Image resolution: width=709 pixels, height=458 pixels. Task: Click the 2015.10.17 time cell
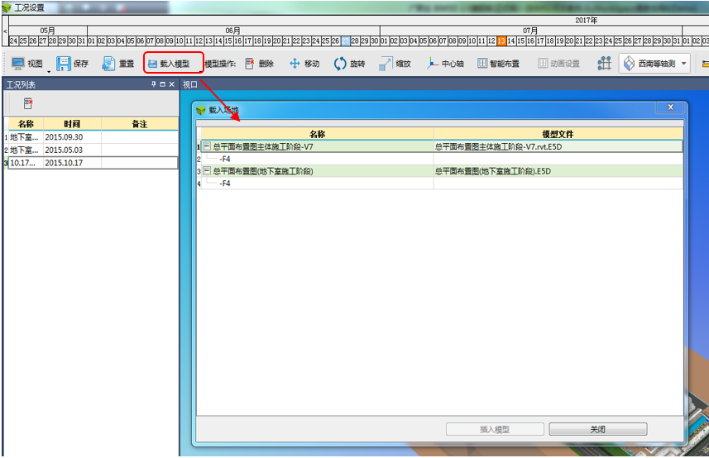click(72, 163)
